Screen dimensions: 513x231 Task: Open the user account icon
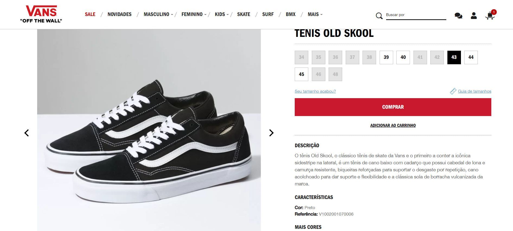coord(474,16)
